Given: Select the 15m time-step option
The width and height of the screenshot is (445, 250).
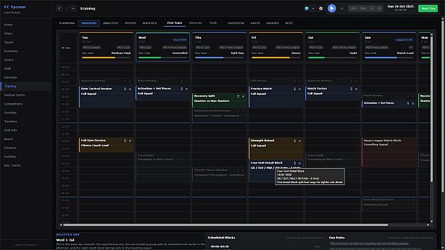Looking at the screenshot, I should pyautogui.click(x=353, y=8).
